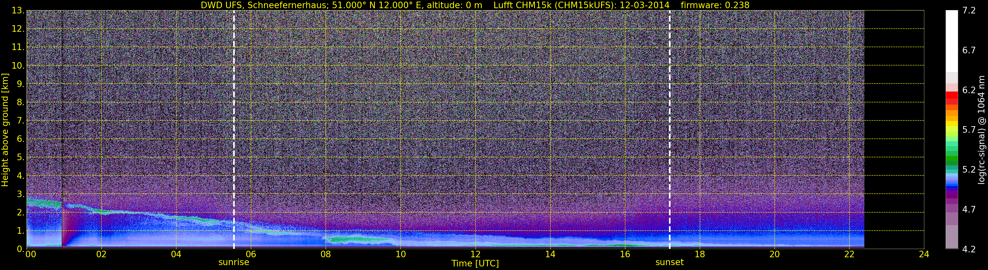
Task: Click the black no-data region after 22 UTC
Action: pyautogui.click(x=894, y=130)
